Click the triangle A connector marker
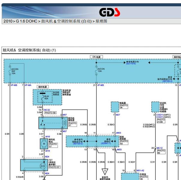 click(x=105, y=171)
